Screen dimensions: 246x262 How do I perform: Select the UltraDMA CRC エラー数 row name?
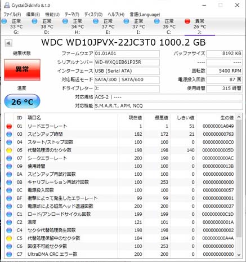pos(52,254)
